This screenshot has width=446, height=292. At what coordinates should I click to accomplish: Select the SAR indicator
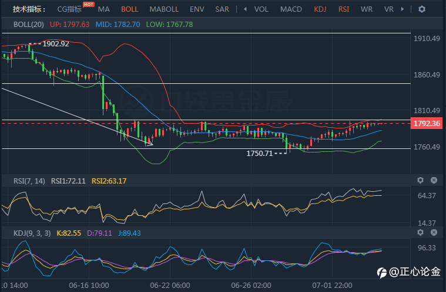coord(222,9)
